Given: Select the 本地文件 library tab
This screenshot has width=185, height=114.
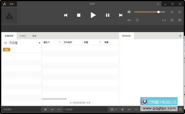Looking at the screenshot, I should [x=9, y=36].
